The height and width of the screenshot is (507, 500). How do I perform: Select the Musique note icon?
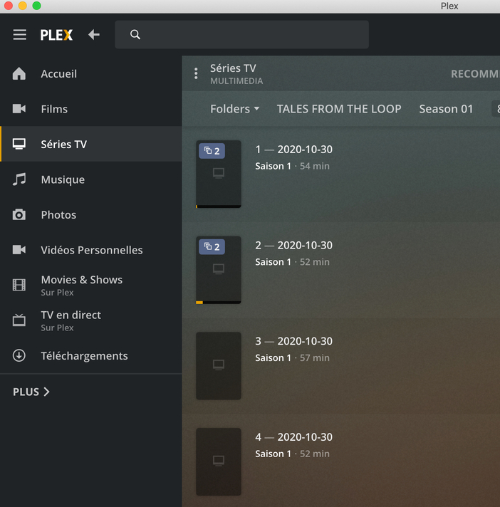tap(19, 179)
